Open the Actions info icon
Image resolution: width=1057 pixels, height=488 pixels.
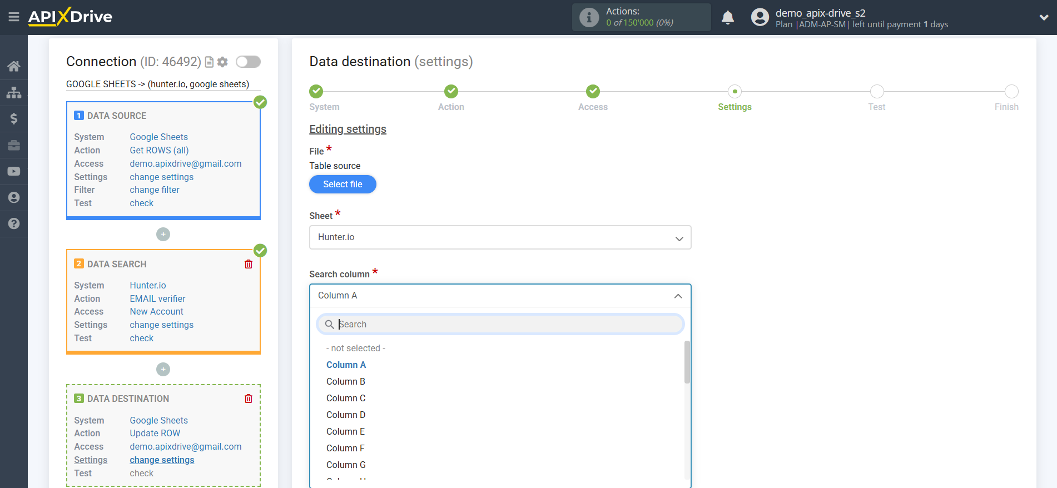pos(589,17)
